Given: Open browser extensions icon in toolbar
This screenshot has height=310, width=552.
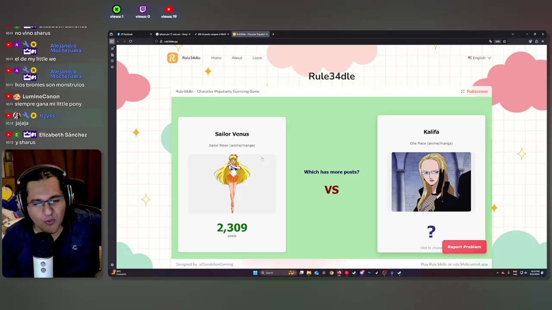Looking at the screenshot, I should tap(536, 41).
